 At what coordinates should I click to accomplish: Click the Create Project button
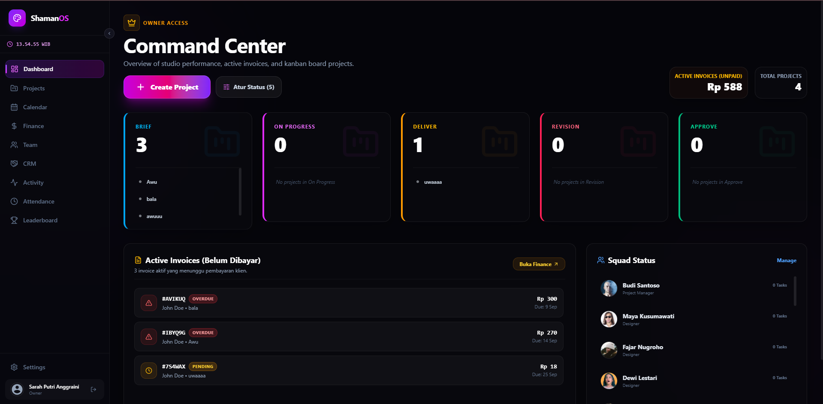(x=167, y=87)
